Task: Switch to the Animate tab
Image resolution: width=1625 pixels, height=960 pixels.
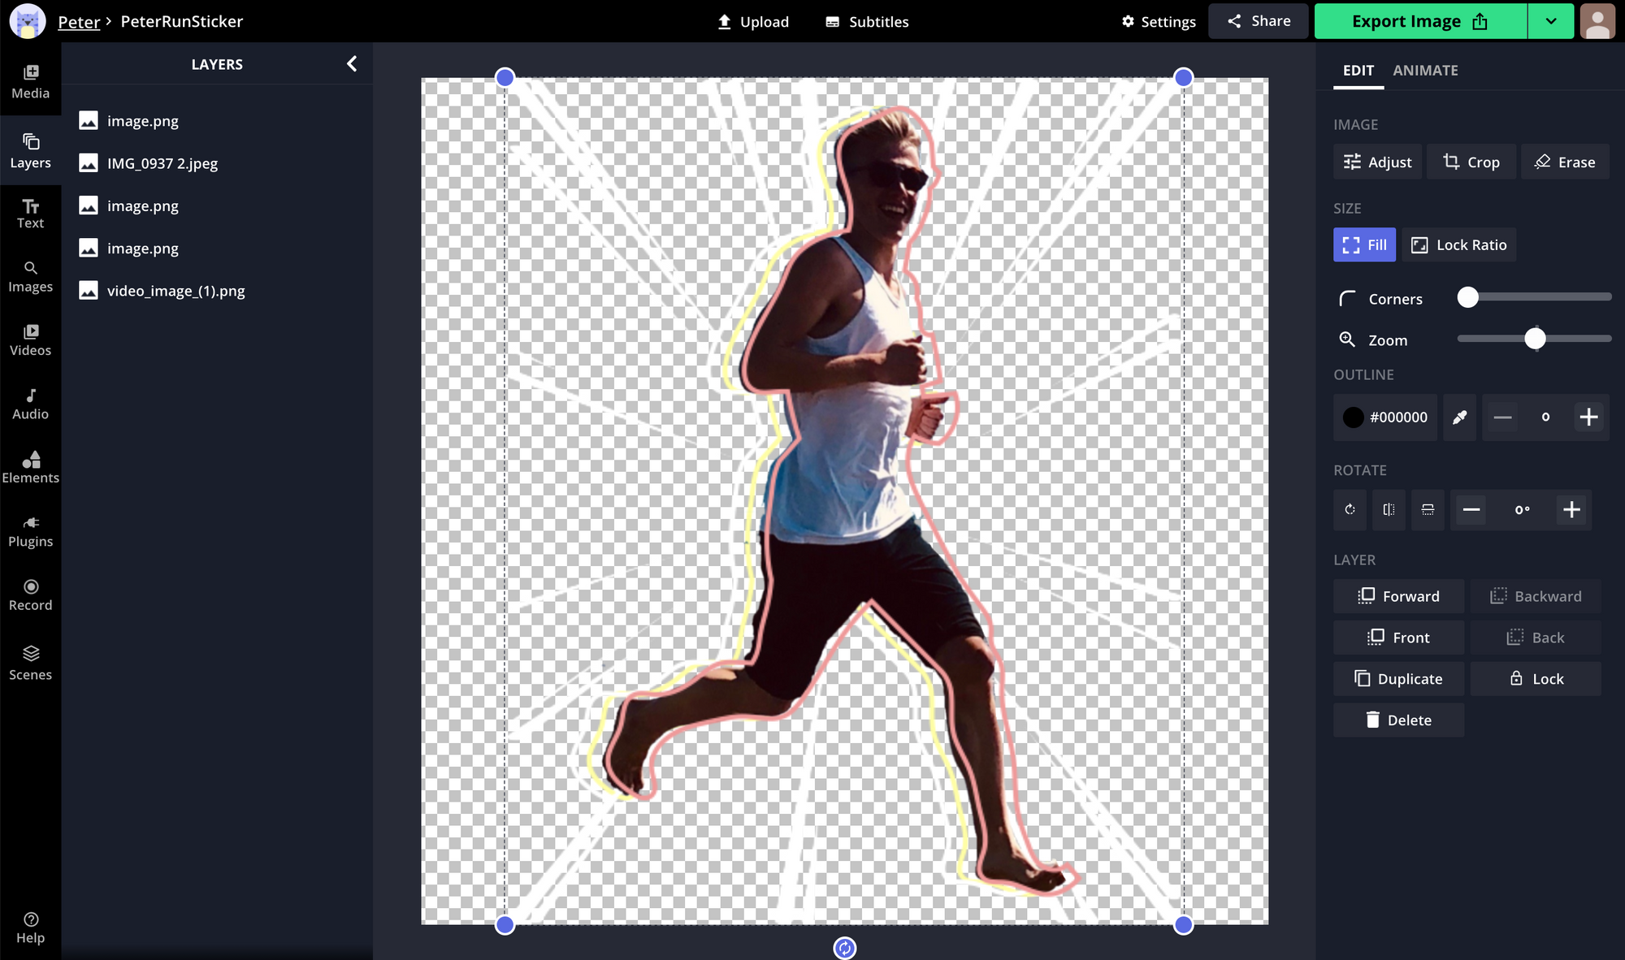Action: (x=1425, y=71)
